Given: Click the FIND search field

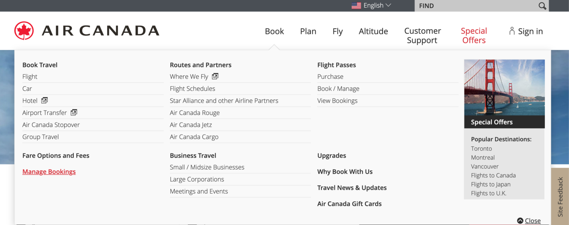Looking at the screenshot, I should pyautogui.click(x=476, y=6).
